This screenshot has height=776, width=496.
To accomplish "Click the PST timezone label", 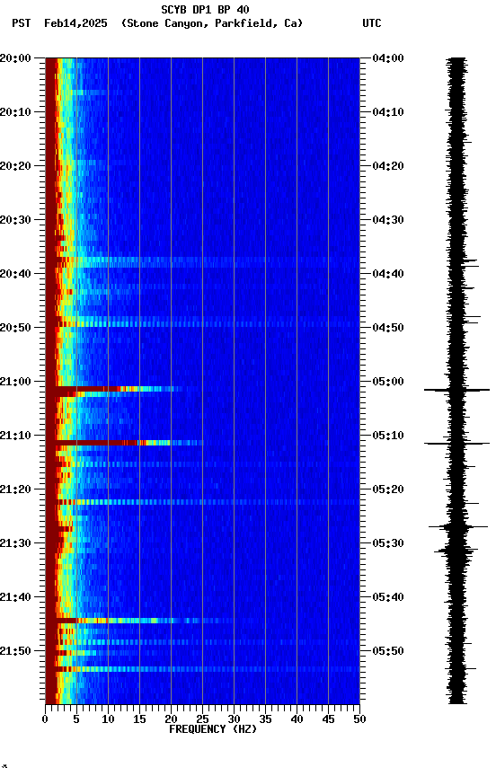I will point(22,23).
